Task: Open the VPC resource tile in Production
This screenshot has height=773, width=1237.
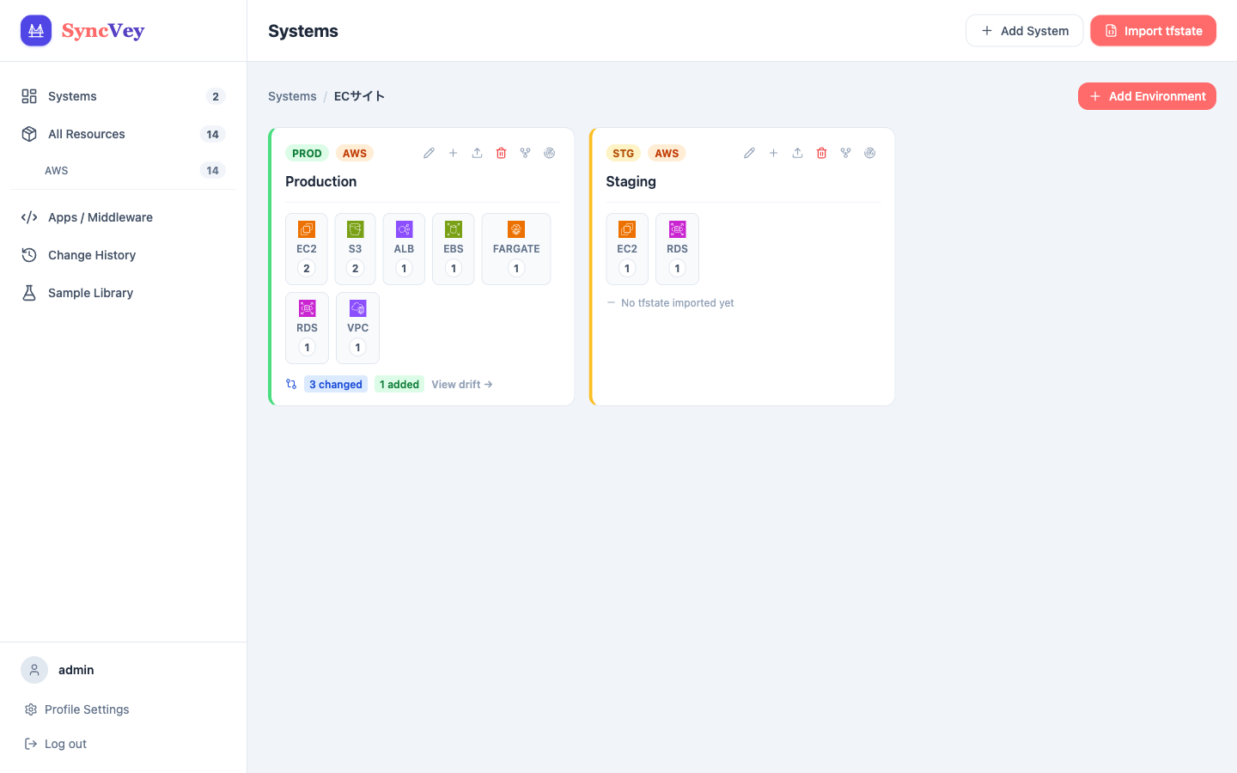Action: click(357, 328)
